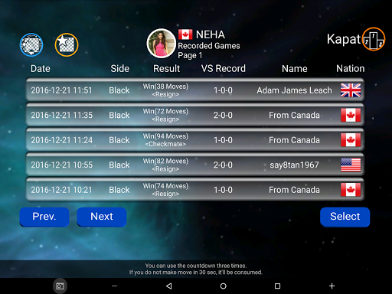The image size is (392, 294).
Task: Select game dated 2016-12-21 11:24
Action: (194, 140)
